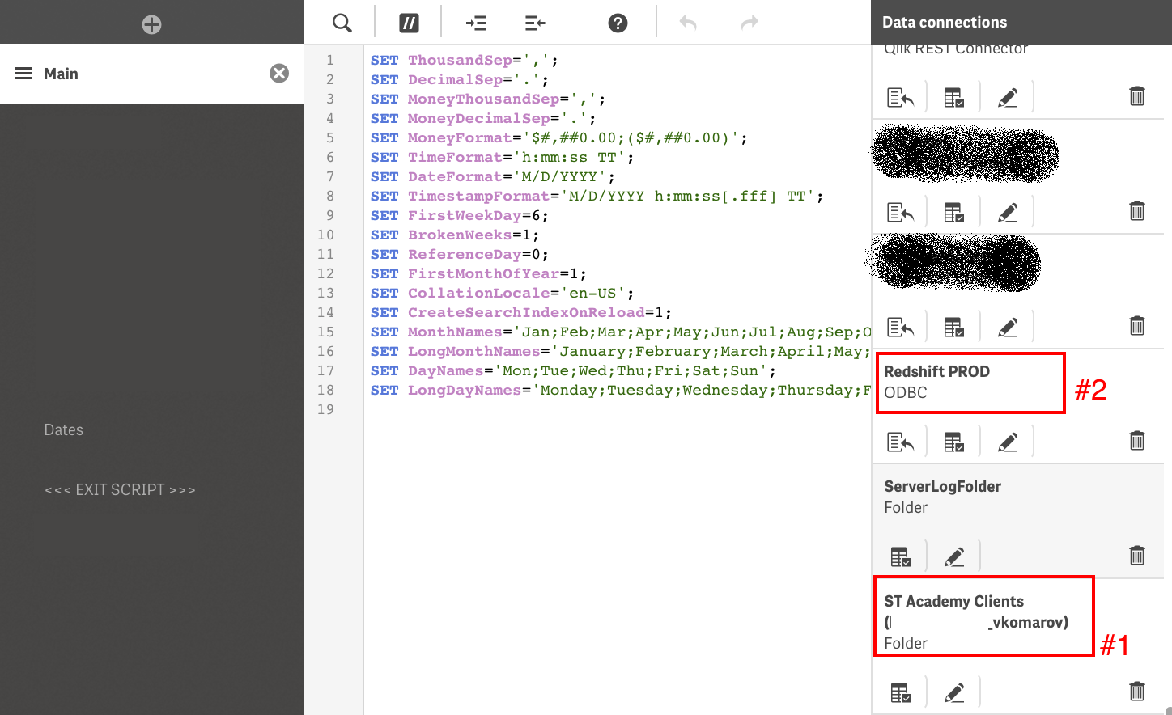Open search in the script editor
Viewport: 1172px width, 715px height.
point(342,23)
